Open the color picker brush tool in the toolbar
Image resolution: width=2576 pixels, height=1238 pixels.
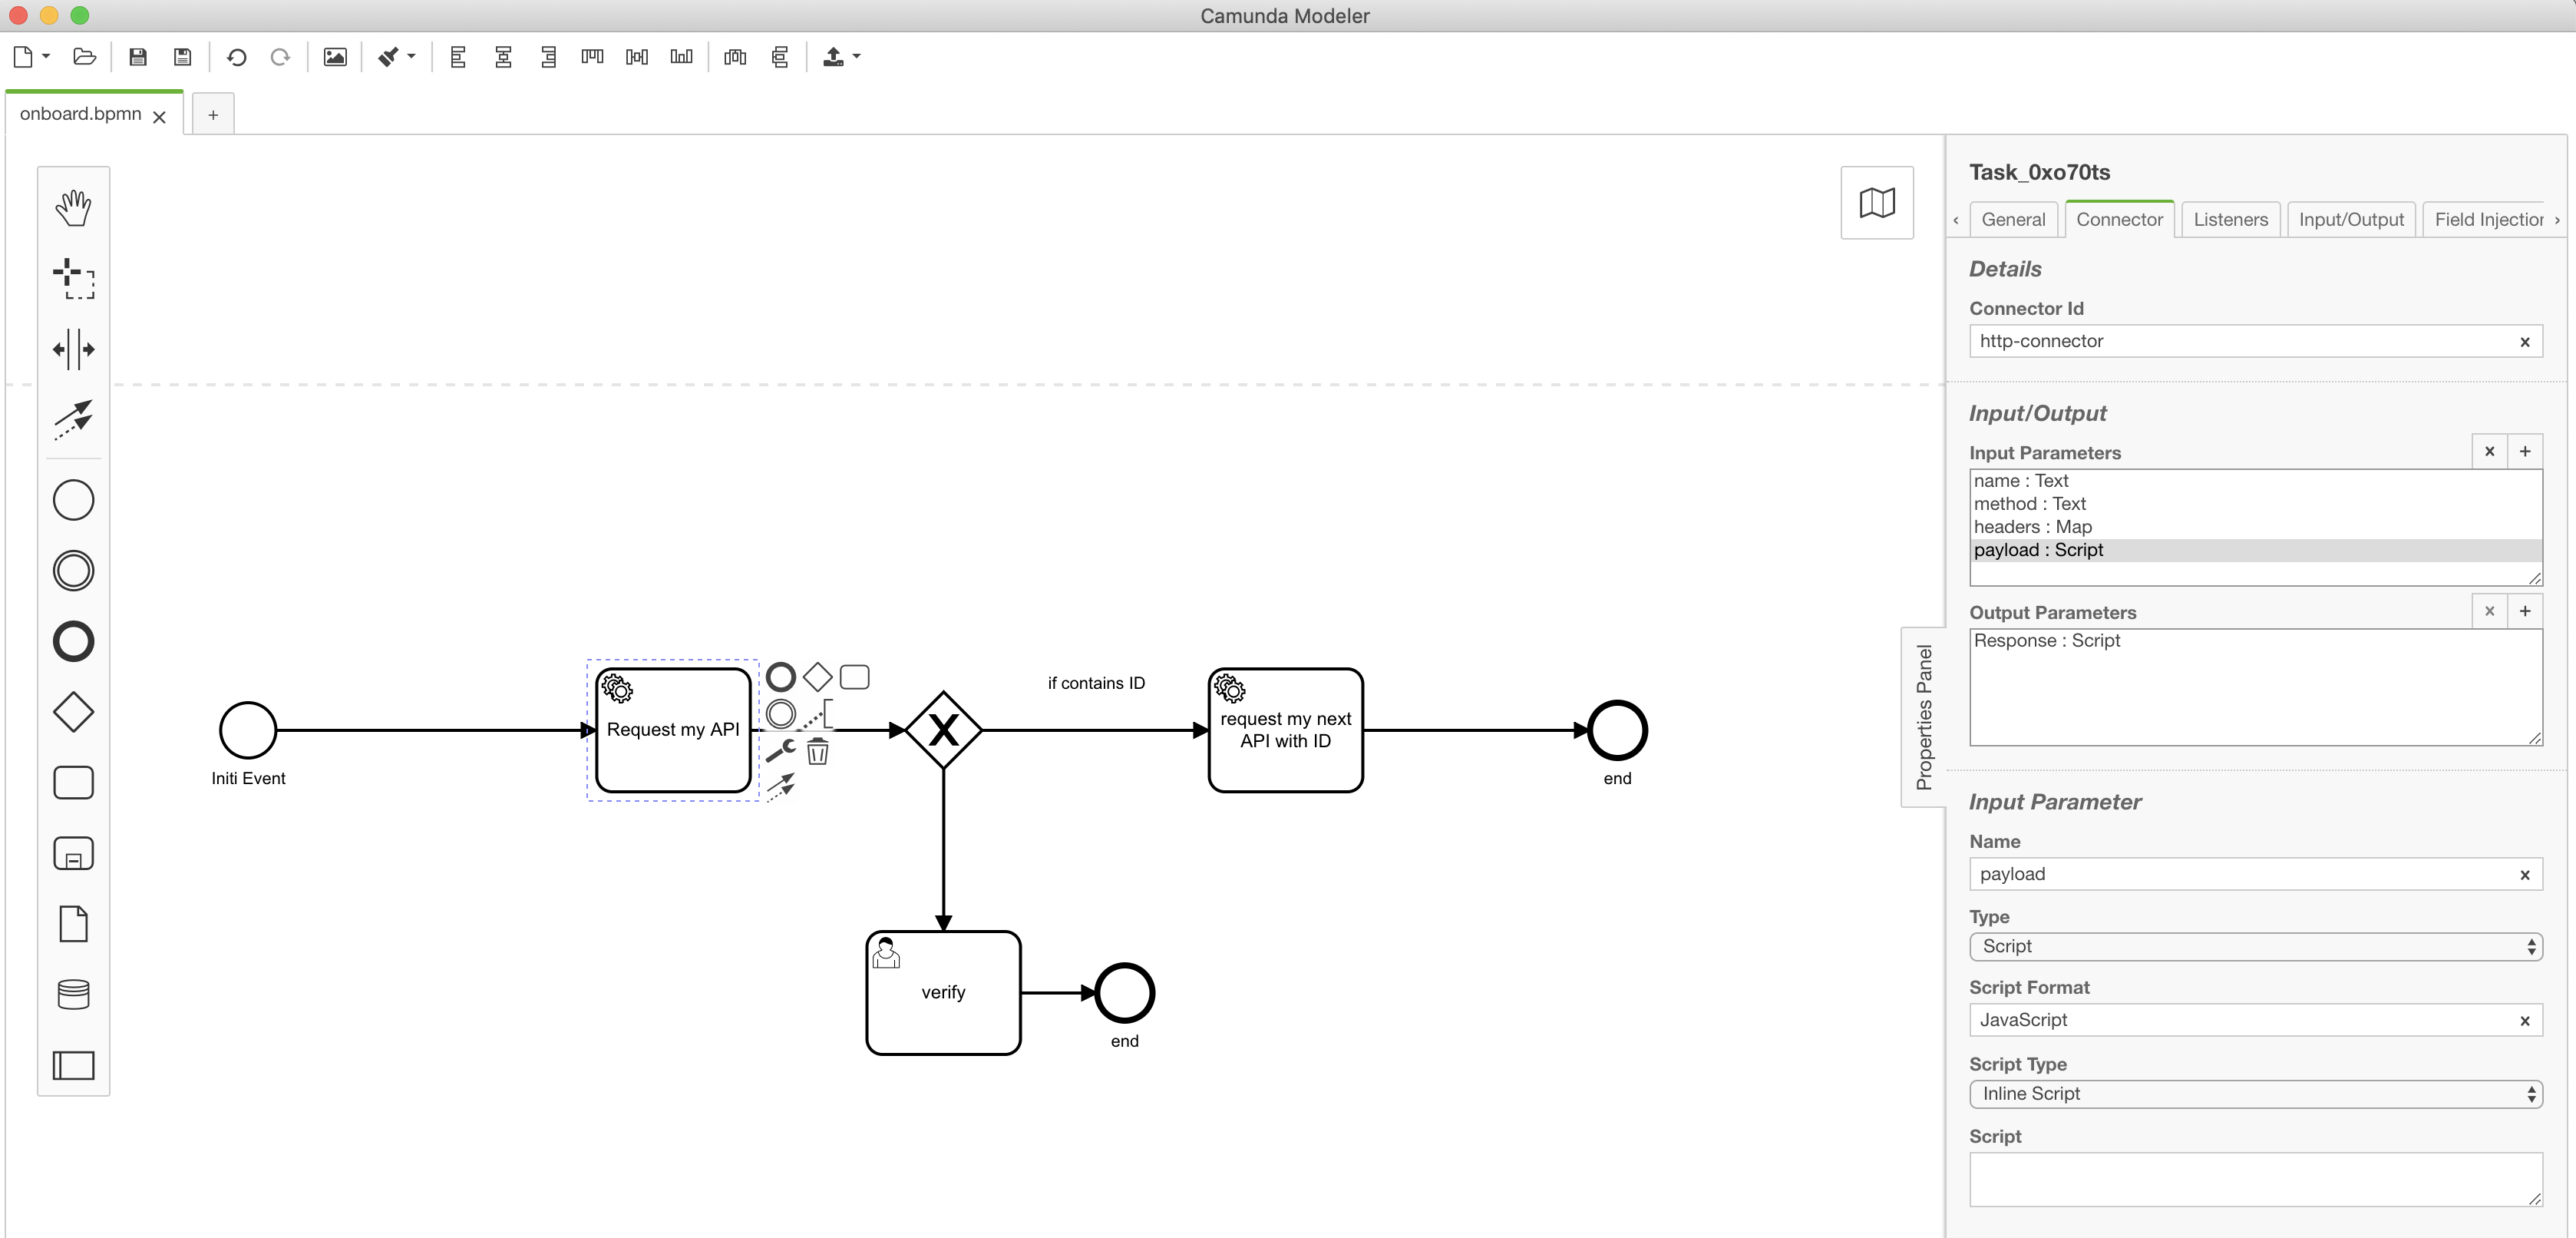click(x=389, y=57)
